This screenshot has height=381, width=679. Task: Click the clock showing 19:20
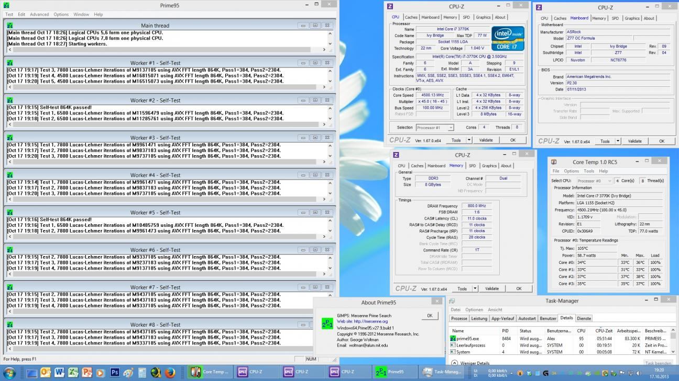[659, 370]
